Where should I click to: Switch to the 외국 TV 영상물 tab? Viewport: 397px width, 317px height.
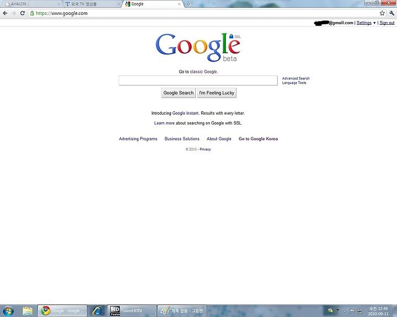(x=92, y=4)
